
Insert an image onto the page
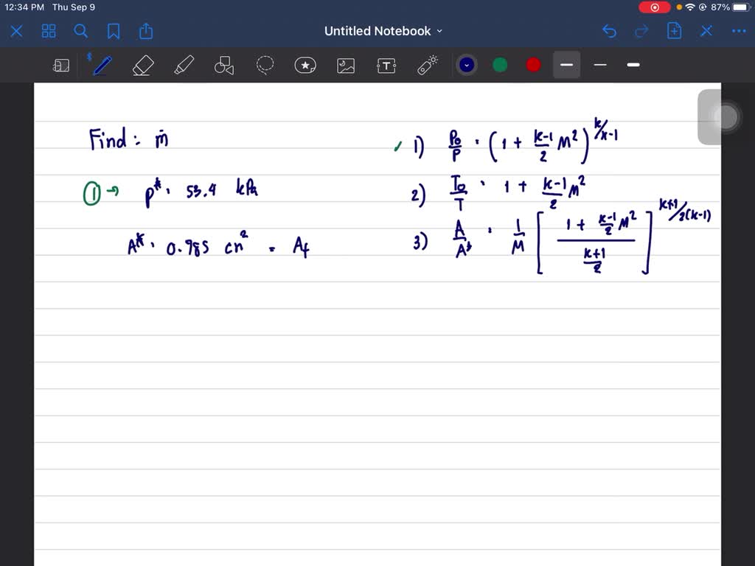(346, 65)
